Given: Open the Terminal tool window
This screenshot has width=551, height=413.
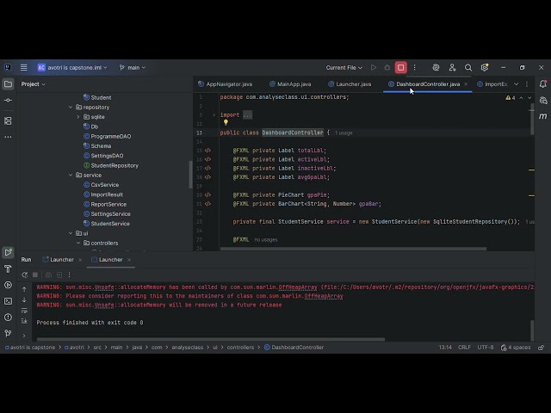Looking at the screenshot, I should 8,300.
